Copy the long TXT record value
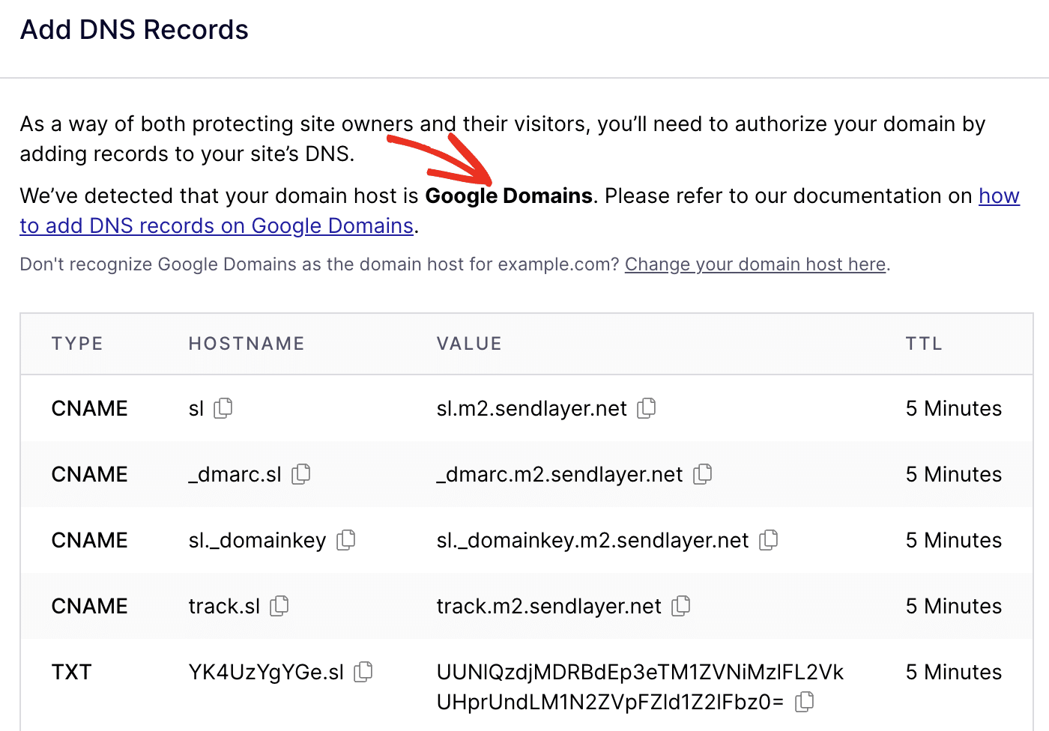Image resolution: width=1049 pixels, height=731 pixels. (805, 702)
